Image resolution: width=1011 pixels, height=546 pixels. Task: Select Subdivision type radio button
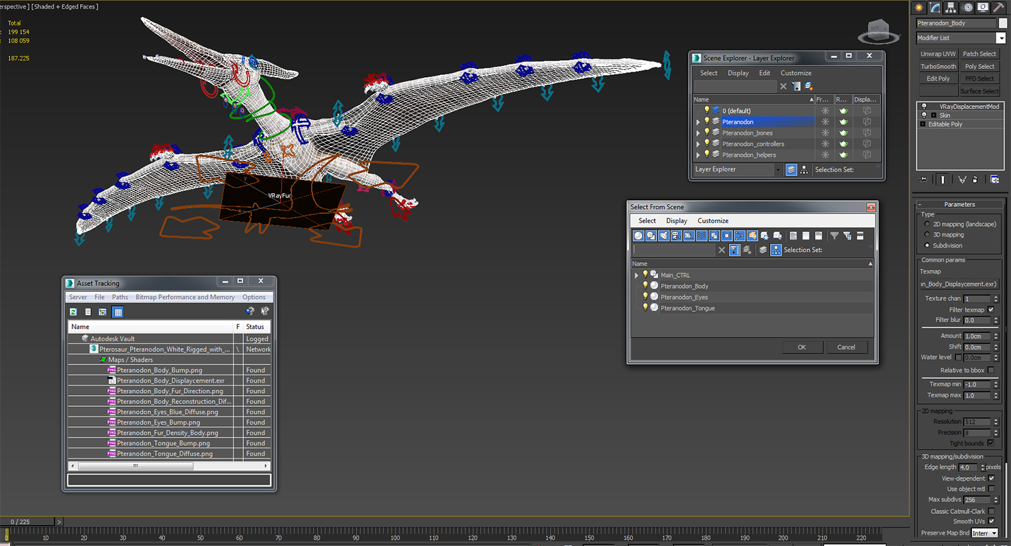point(927,245)
